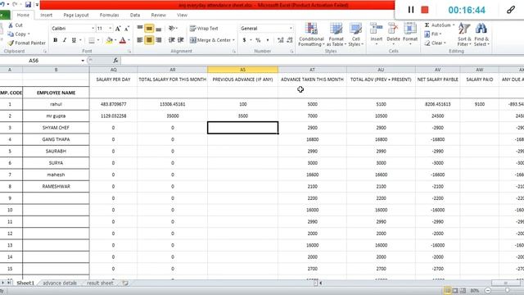This screenshot has height=295, width=524.
Task: Open Fill Color dropdown arrow
Action: coord(115,40)
